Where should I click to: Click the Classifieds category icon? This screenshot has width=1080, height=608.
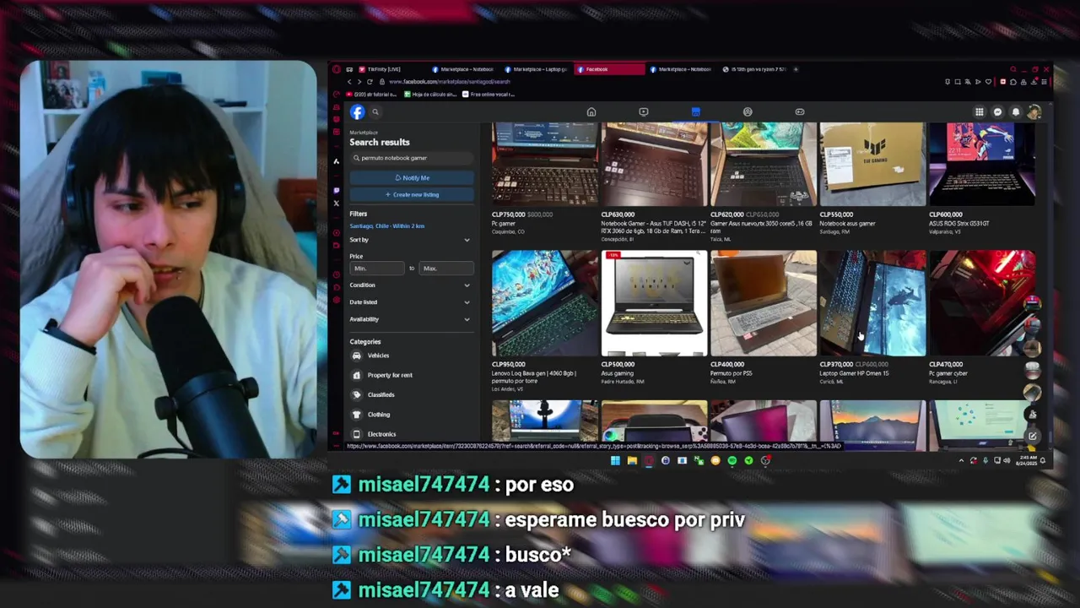coord(357,394)
